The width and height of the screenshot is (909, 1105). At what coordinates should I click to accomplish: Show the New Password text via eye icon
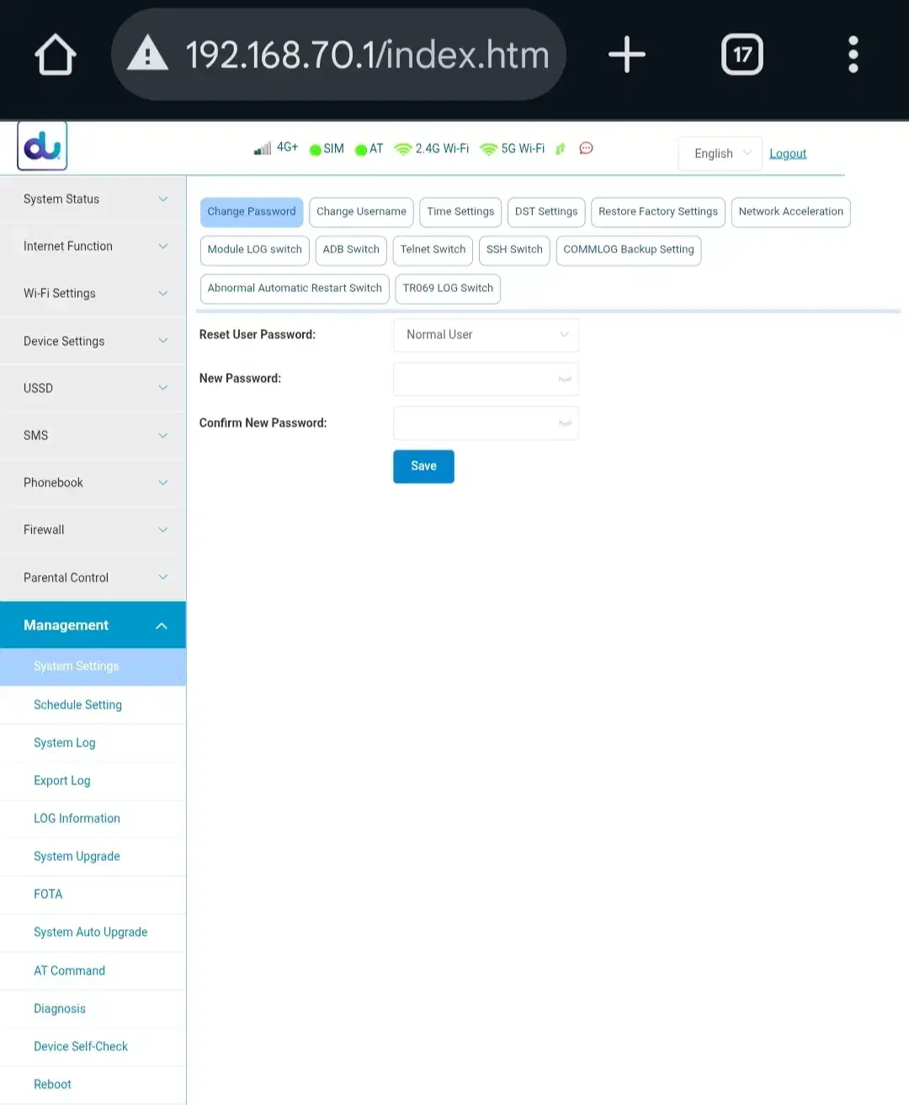565,380
